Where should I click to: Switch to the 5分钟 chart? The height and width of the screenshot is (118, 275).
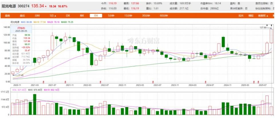coord(111,16)
